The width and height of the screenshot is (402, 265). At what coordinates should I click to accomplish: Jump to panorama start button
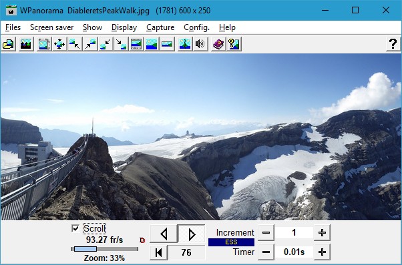click(x=159, y=252)
